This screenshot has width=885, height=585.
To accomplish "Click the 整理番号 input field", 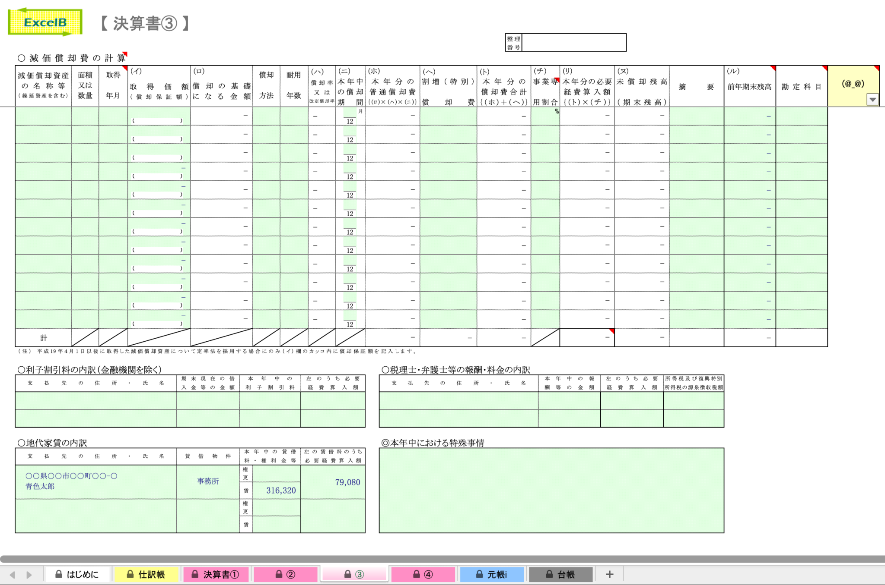I will pos(575,41).
